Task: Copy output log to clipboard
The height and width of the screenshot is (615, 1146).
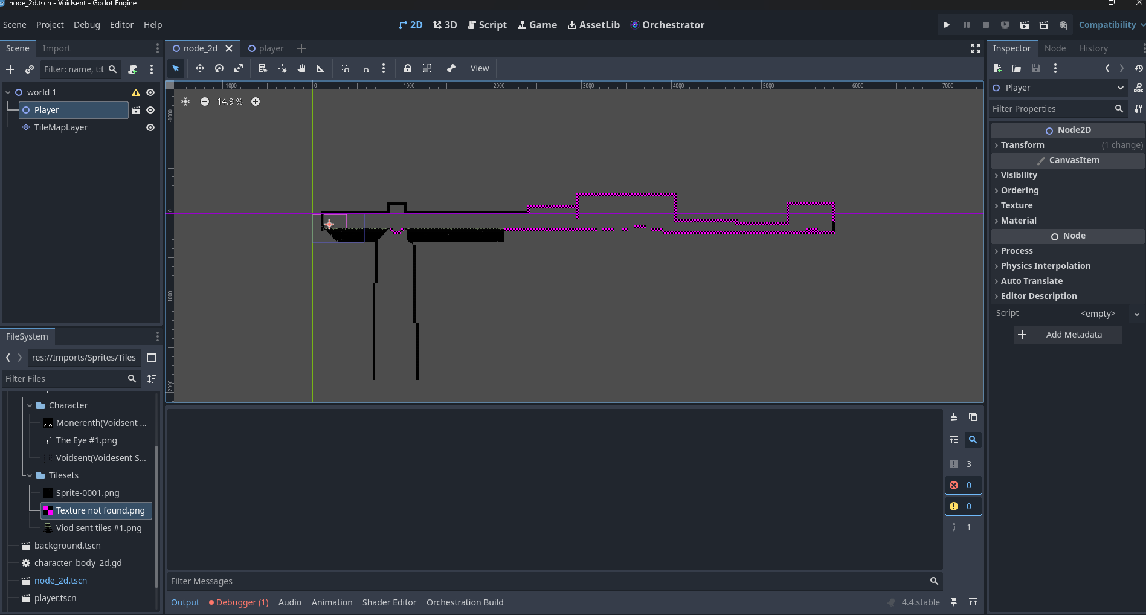Action: [x=973, y=417]
